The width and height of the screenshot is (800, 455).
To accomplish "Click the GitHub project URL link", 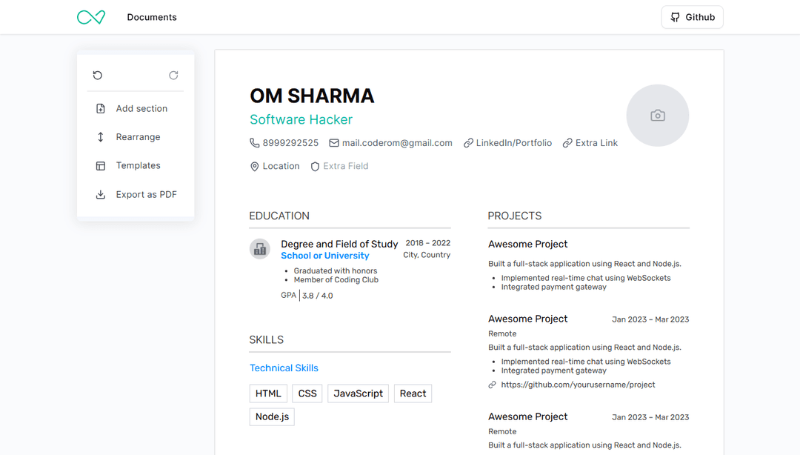I will coord(578,385).
